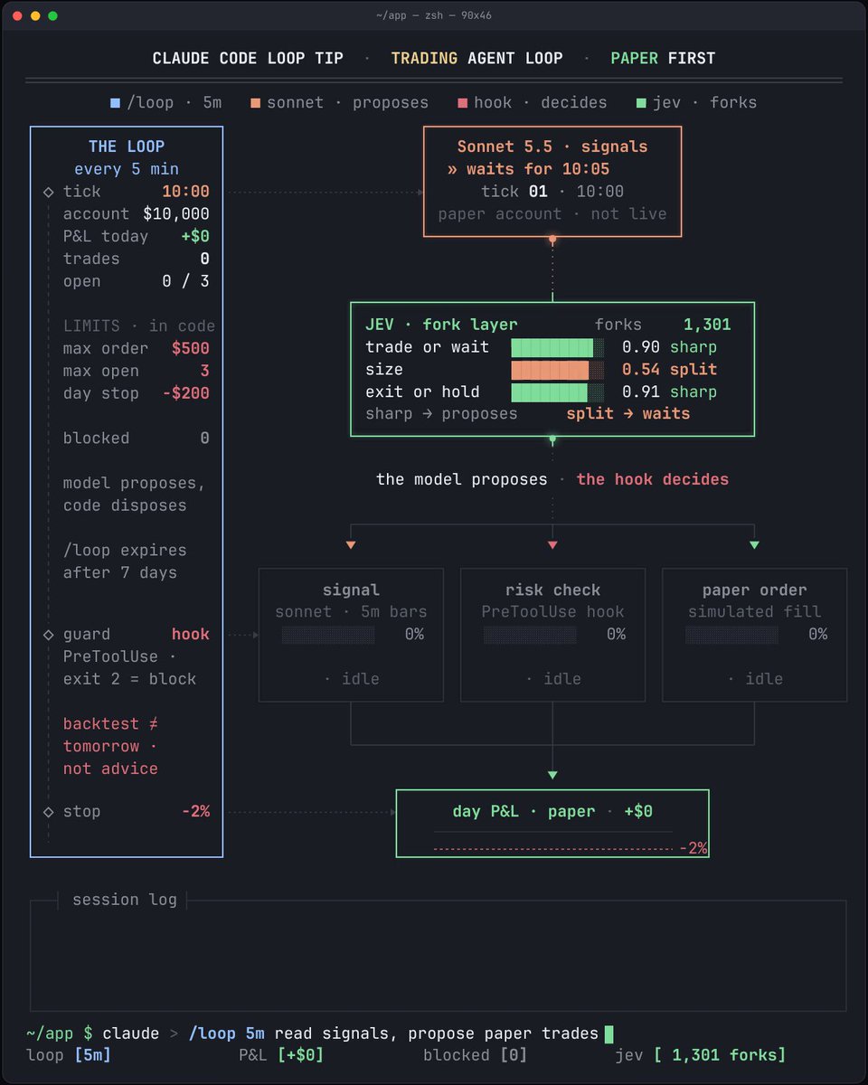This screenshot has height=1085, width=868.
Task: Click the green zoom window button
Action: (x=52, y=16)
